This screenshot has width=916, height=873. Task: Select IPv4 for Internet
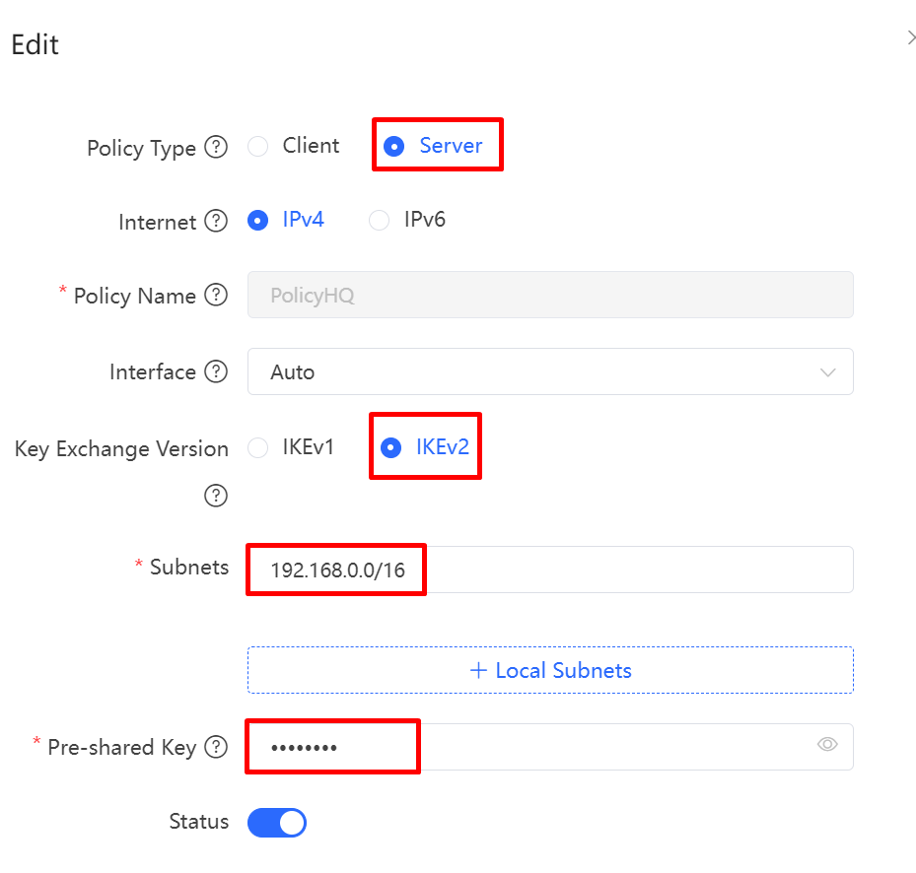[257, 221]
